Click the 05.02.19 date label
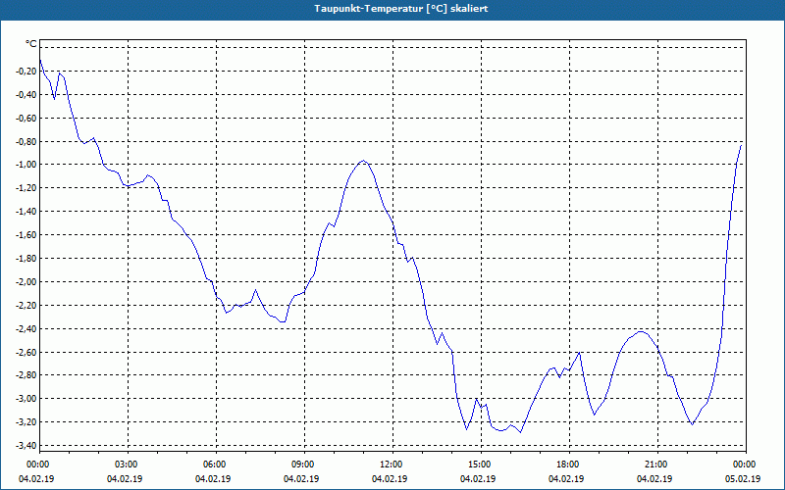This screenshot has width=785, height=490. (743, 479)
